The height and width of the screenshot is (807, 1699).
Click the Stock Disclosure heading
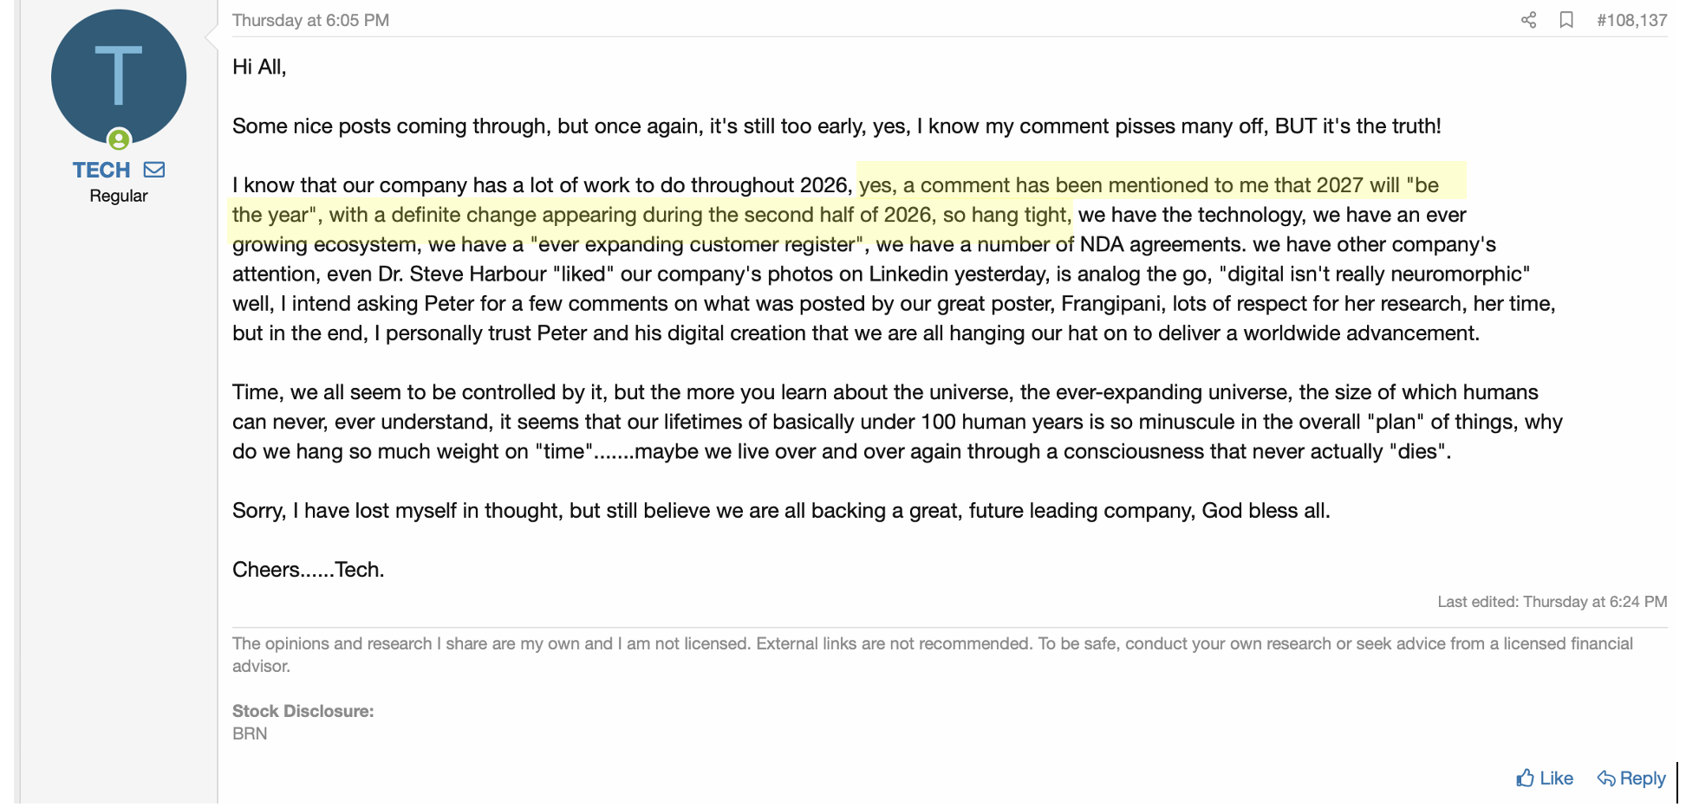click(303, 711)
